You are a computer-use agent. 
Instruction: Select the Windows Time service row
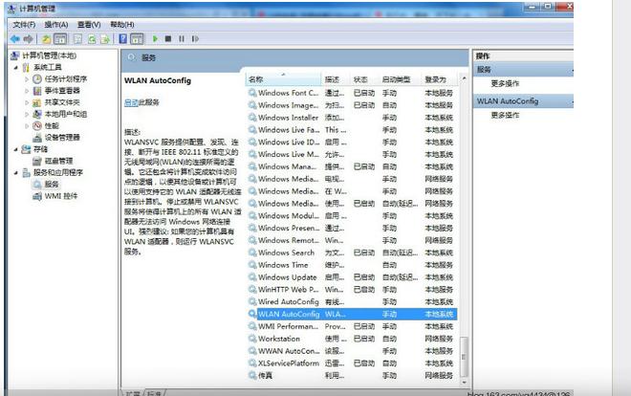pyautogui.click(x=352, y=265)
